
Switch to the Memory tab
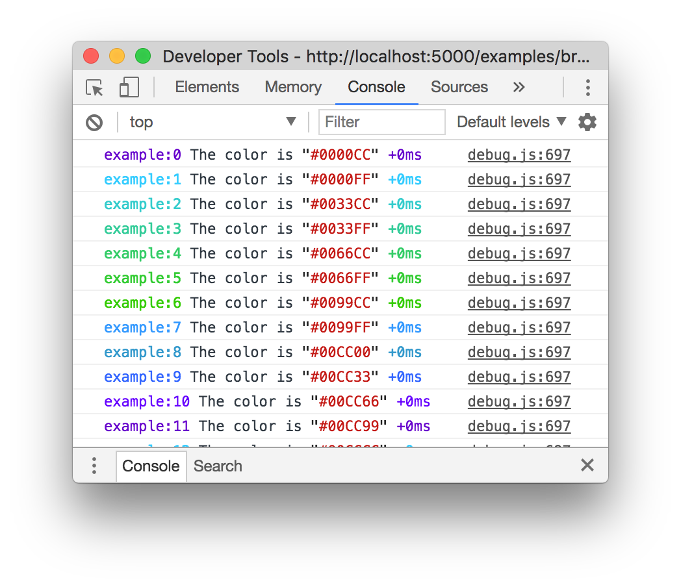click(x=293, y=87)
